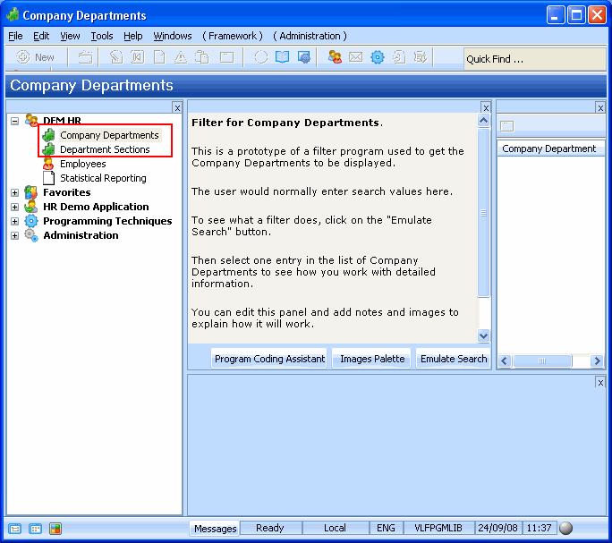The height and width of the screenshot is (543, 612).
Task: Click the New toolbar button
Action: pos(35,57)
